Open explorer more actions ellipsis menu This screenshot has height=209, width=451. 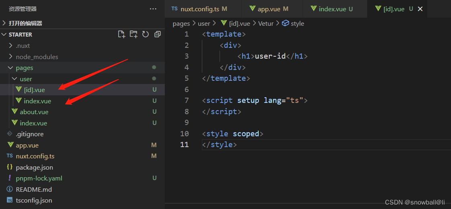pos(153,9)
